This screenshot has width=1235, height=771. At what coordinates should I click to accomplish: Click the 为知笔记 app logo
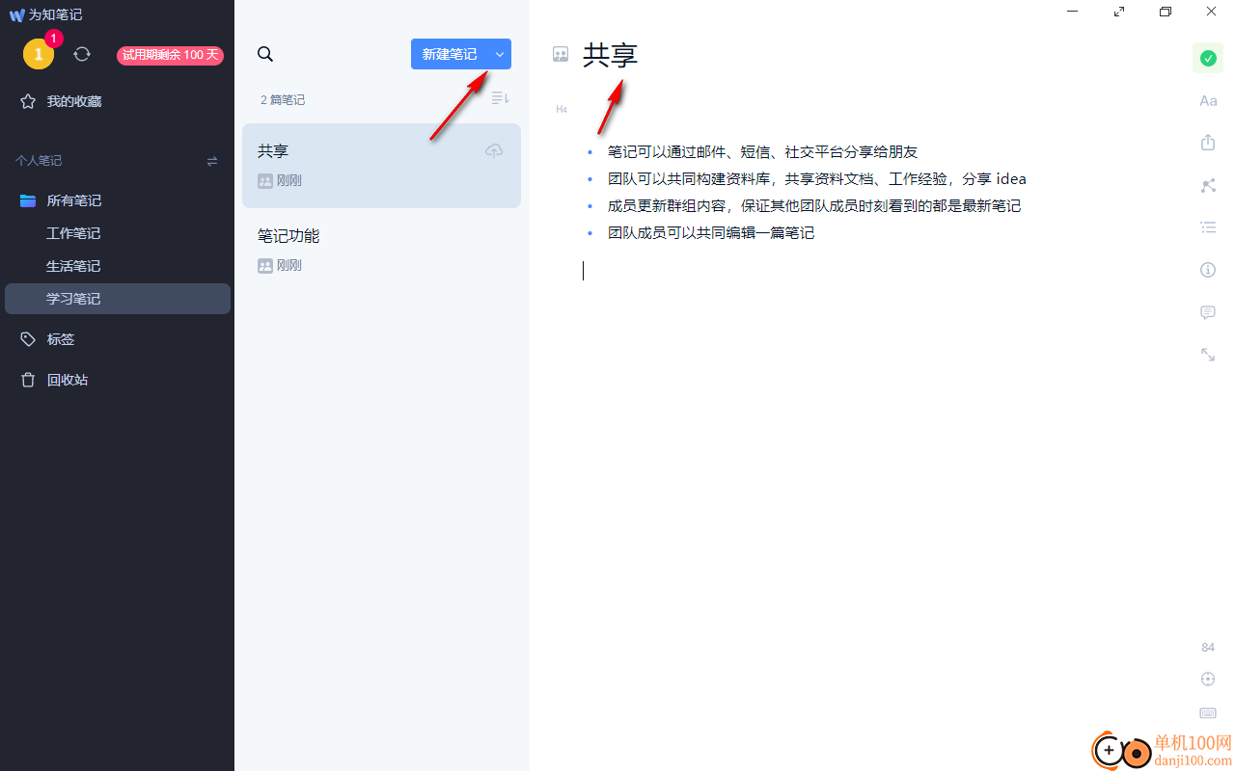[16, 14]
